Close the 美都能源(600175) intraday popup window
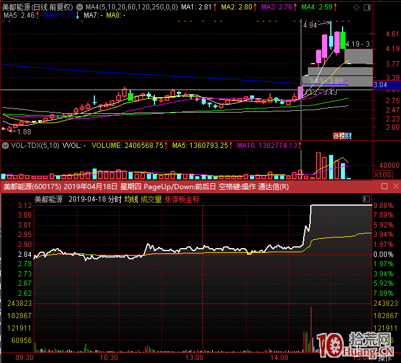Viewport: 401px width, 363px height. pos(396,186)
